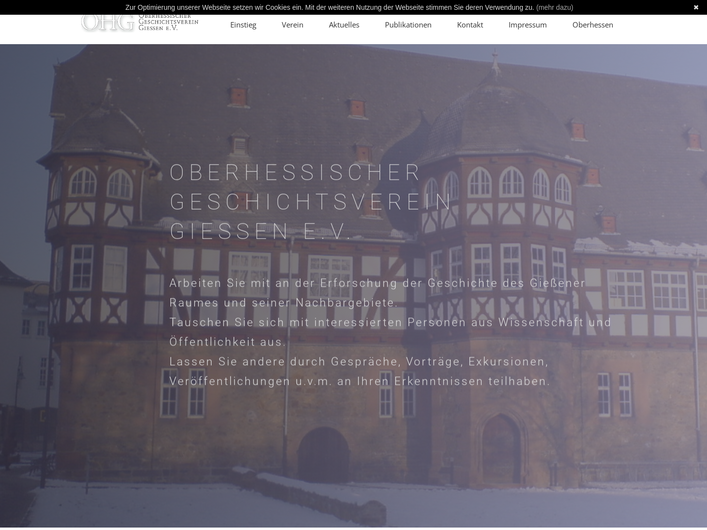
Task: Click the text 'Tauschen Sie sich mit interessierten Personen'
Action: 318,322
